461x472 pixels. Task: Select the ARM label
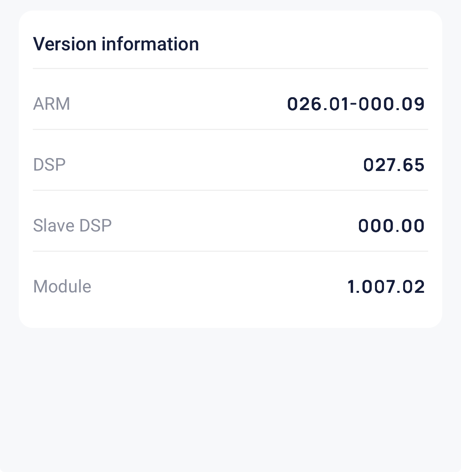point(52,104)
